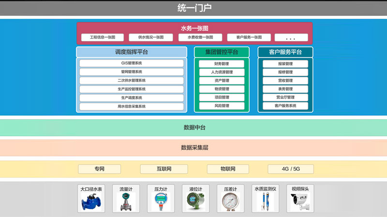Image resolution: width=387 pixels, height=217 pixels.
Task: Click the large-caliber water meter image
Action: 91,202
